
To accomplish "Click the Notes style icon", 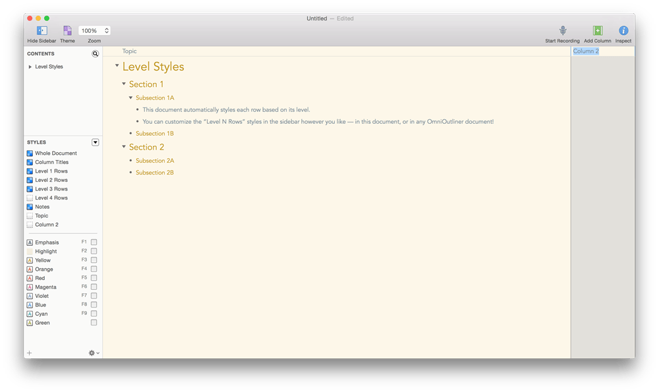I will coord(30,207).
